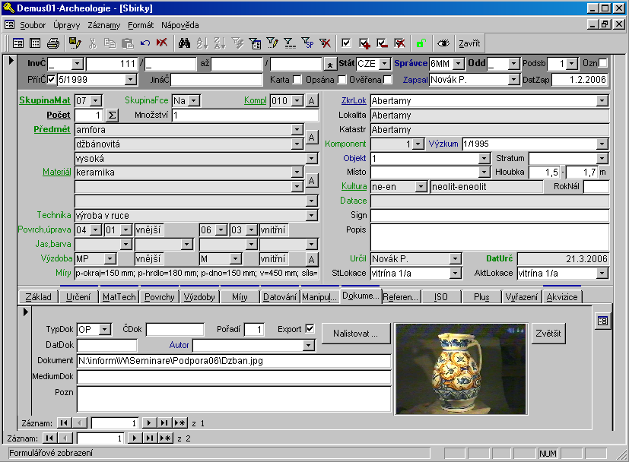Delete record with red X arrow icon
Screen dimensions: 629x462
tap(162, 43)
